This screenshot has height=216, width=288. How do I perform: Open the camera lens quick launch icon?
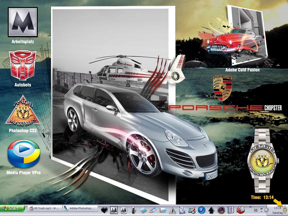pyautogui.click(x=221, y=210)
